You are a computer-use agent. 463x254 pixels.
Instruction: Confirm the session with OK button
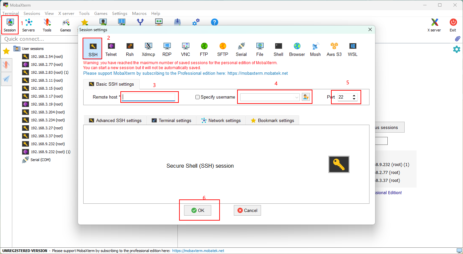198,210
